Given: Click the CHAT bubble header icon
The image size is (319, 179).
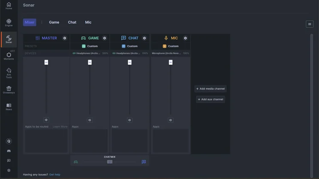Looking at the screenshot, I should click(x=123, y=38).
